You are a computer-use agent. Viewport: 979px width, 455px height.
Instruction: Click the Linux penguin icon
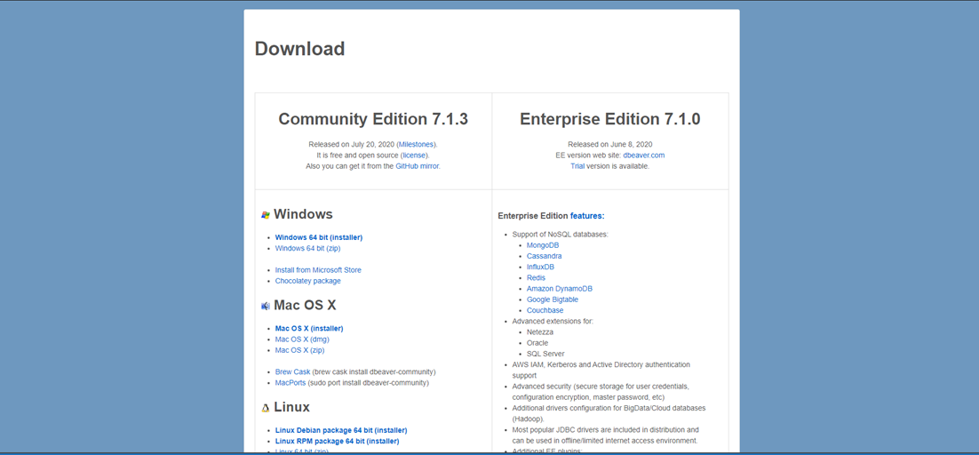tap(266, 408)
